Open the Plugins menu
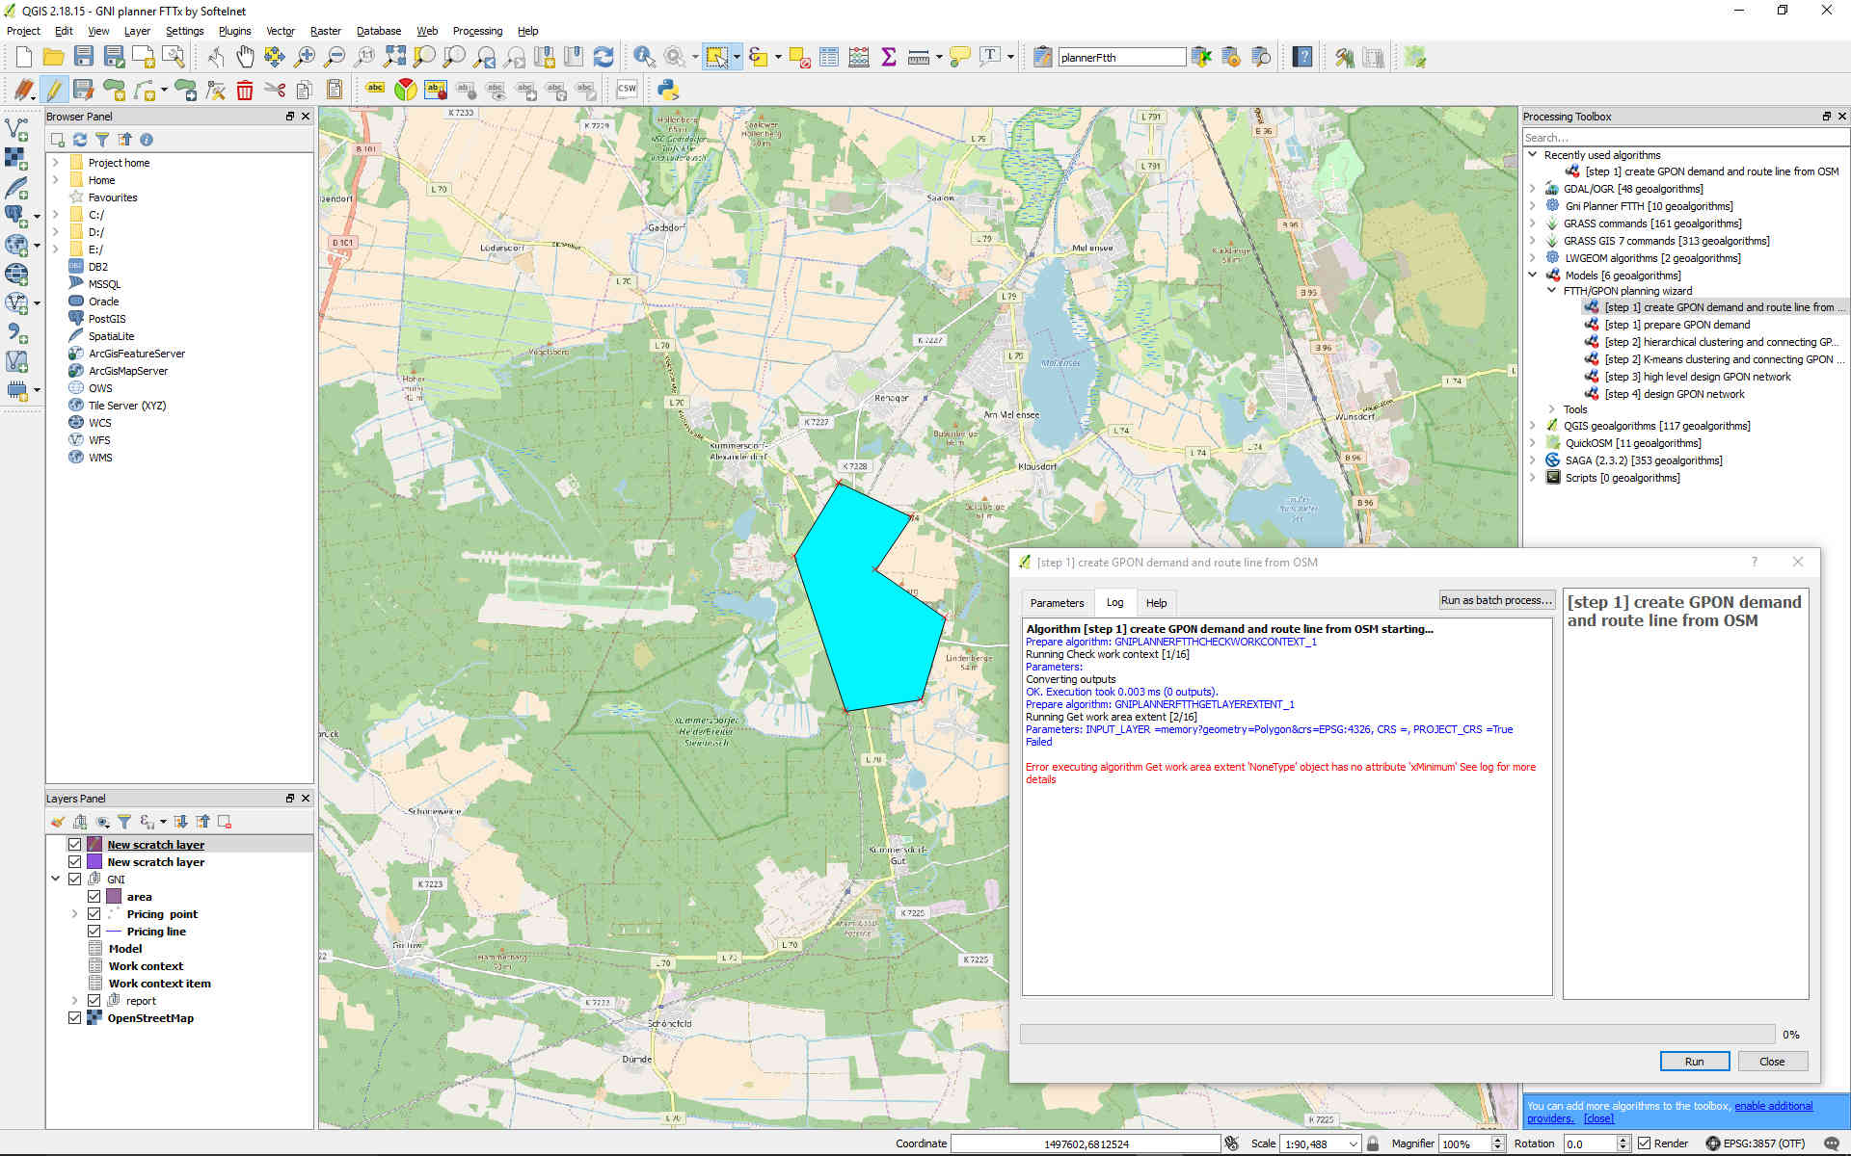This screenshot has width=1851, height=1156. (234, 31)
